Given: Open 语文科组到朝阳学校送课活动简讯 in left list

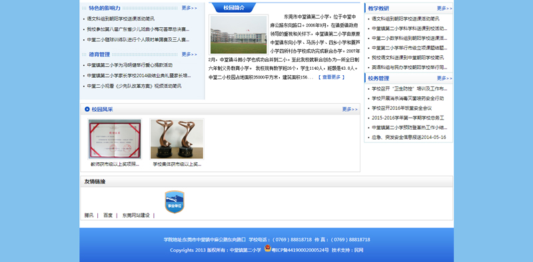Looking at the screenshot, I should click(x=121, y=19).
